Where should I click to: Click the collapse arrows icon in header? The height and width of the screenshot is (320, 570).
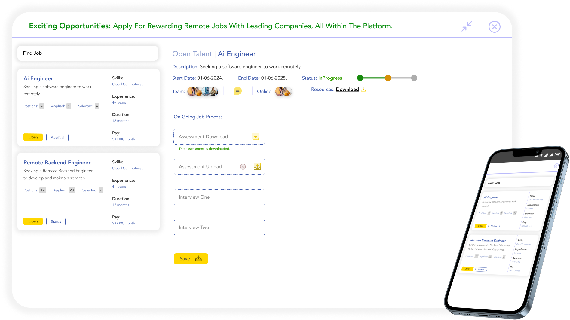point(467,26)
